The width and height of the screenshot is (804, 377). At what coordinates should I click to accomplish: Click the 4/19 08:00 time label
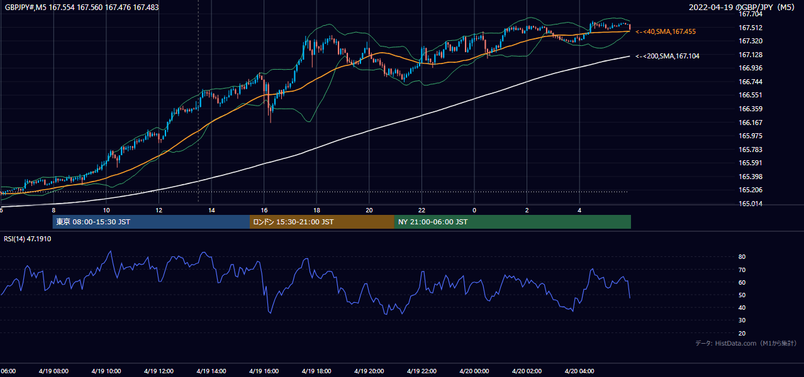(53, 371)
